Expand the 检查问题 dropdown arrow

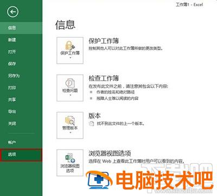click(x=70, y=95)
